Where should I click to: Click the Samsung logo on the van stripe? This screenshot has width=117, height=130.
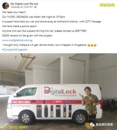coord(67,102)
